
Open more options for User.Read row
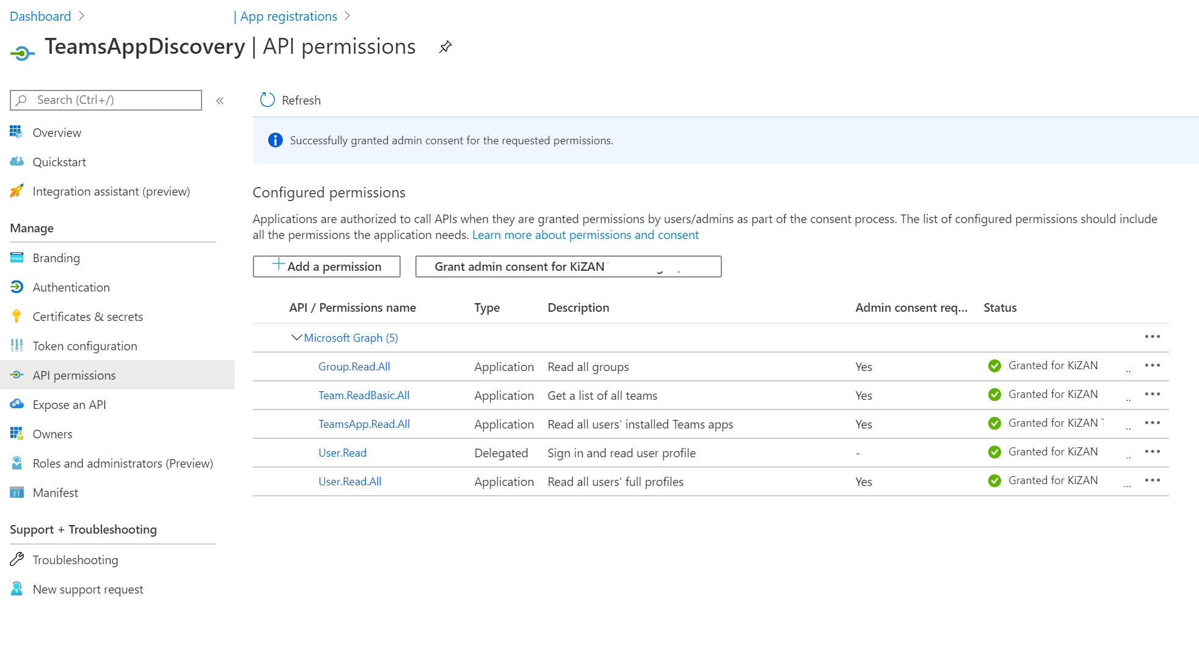point(1153,452)
